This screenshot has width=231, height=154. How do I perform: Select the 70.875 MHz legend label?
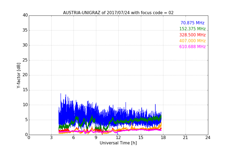[x=192, y=23]
